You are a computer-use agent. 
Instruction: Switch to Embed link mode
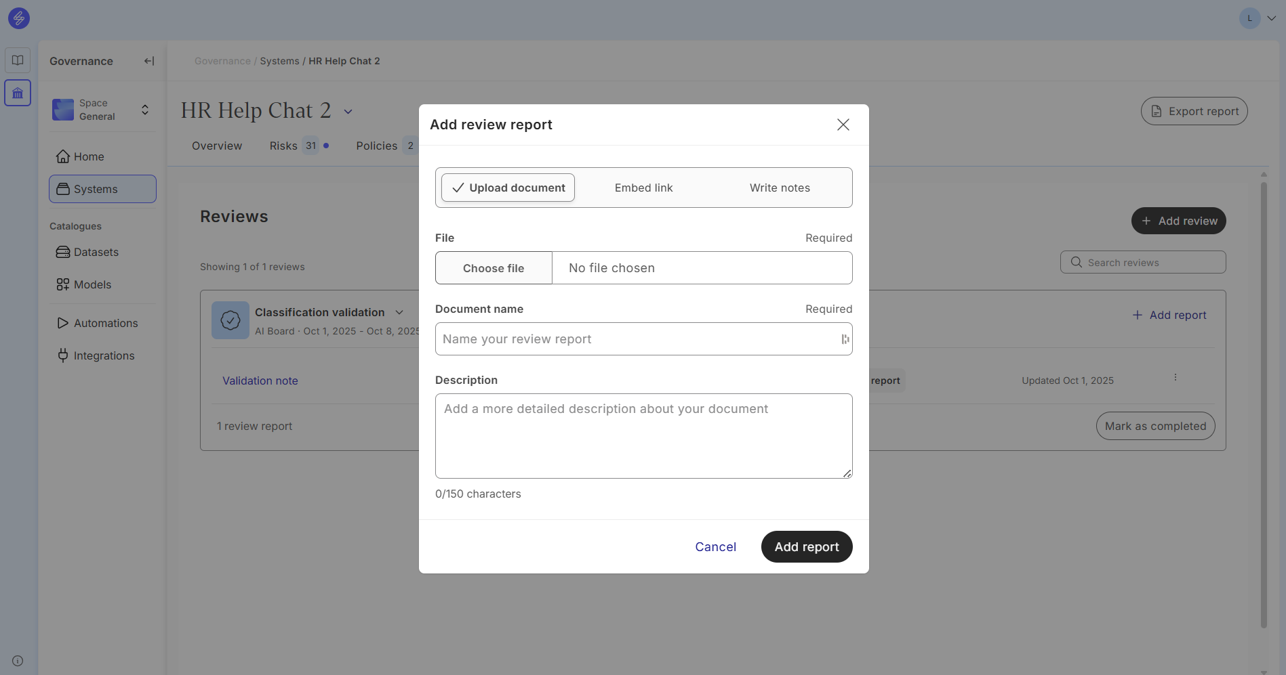(x=643, y=188)
